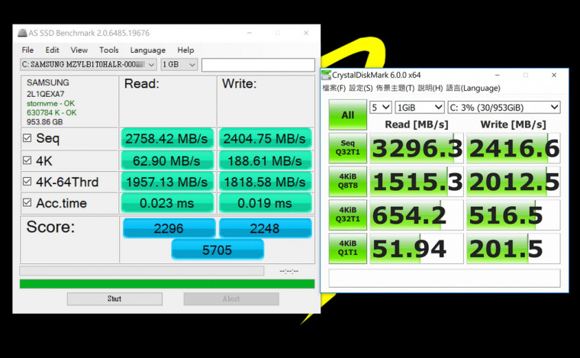Open the C: 3% (30/953GiB) drive dropdown

(504, 108)
